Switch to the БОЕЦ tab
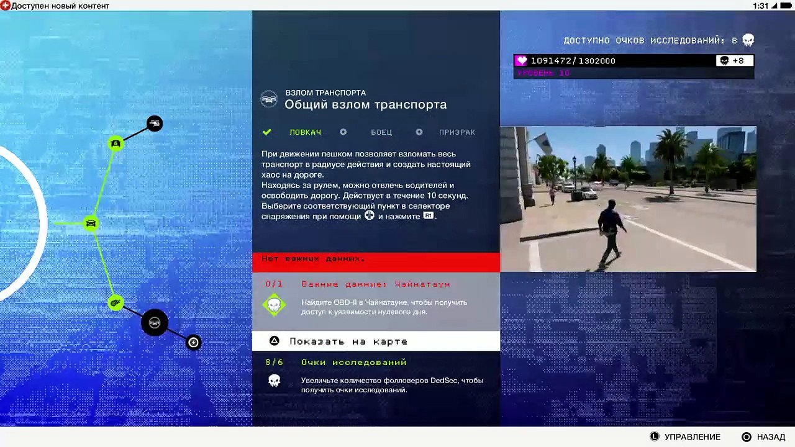The image size is (795, 447). (x=381, y=132)
